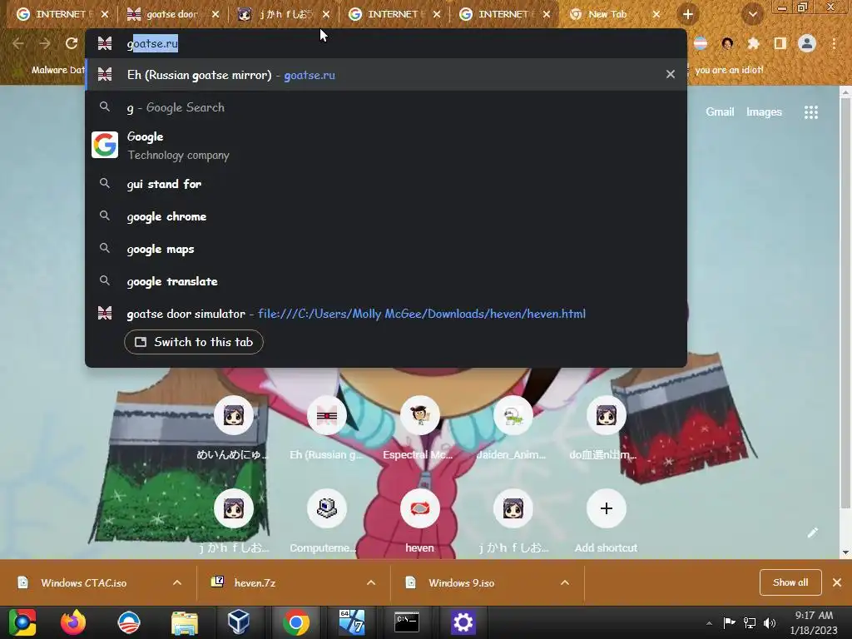Click Switch to this tab button

click(193, 342)
